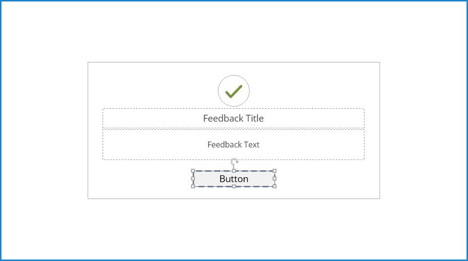Click the Button's dashed selection outline
The width and height of the screenshot is (468, 261).
(x=213, y=171)
